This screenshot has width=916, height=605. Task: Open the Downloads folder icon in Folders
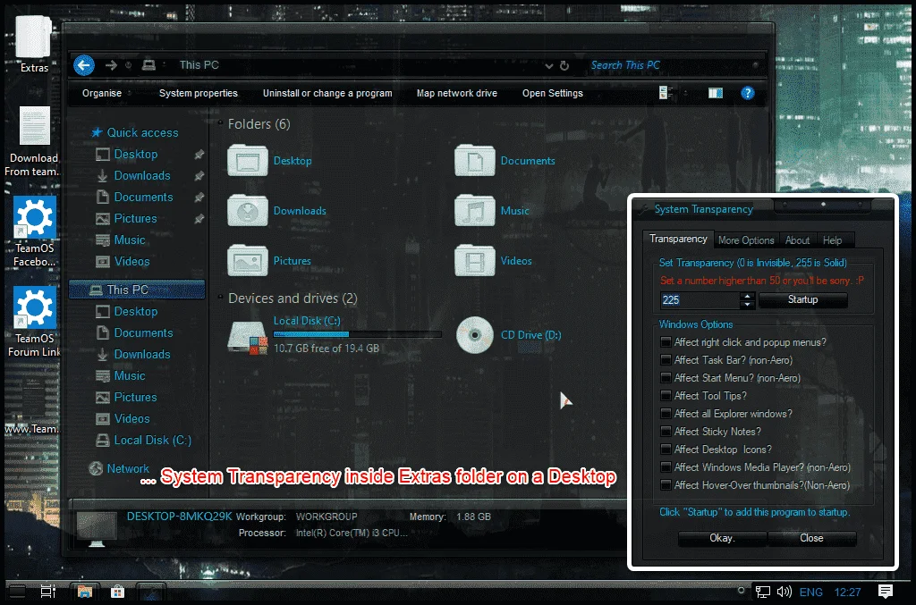(x=248, y=211)
